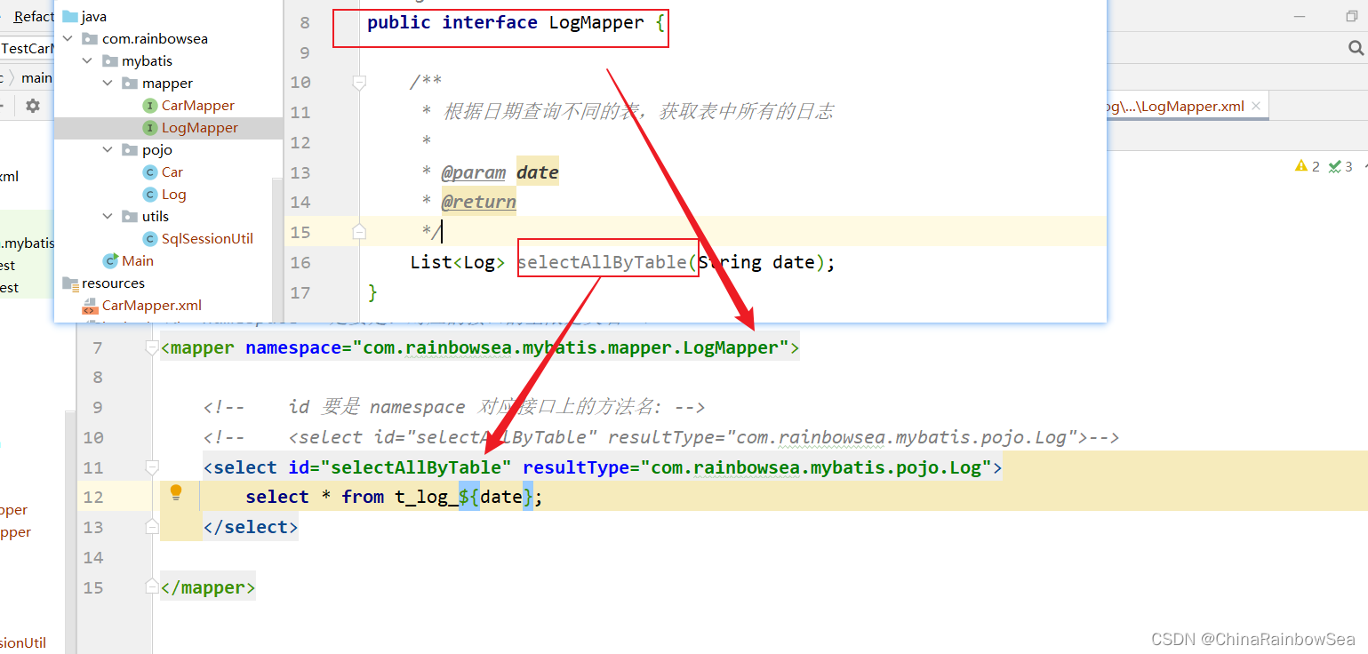Viewport: 1368px width, 654px height.
Task: Collapse the pojo package folder
Action: pos(108,149)
